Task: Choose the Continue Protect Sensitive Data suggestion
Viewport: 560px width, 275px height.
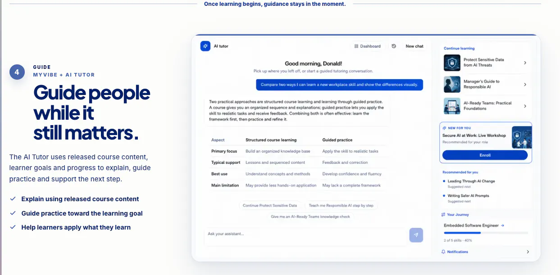Action: [x=270, y=205]
